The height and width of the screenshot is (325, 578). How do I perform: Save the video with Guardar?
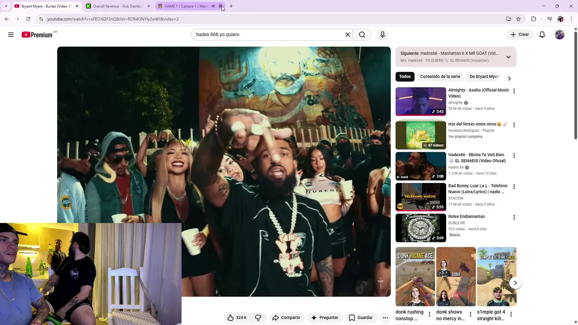(x=361, y=318)
